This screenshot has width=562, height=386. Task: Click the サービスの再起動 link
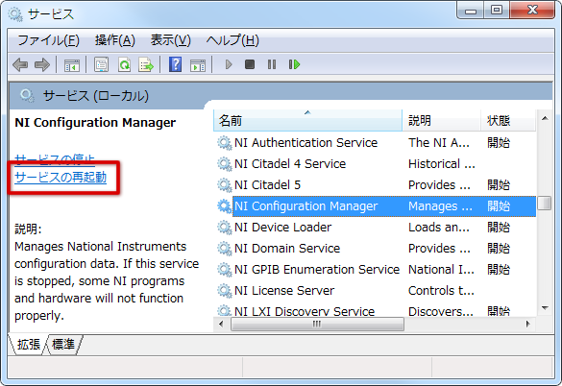[x=61, y=178]
